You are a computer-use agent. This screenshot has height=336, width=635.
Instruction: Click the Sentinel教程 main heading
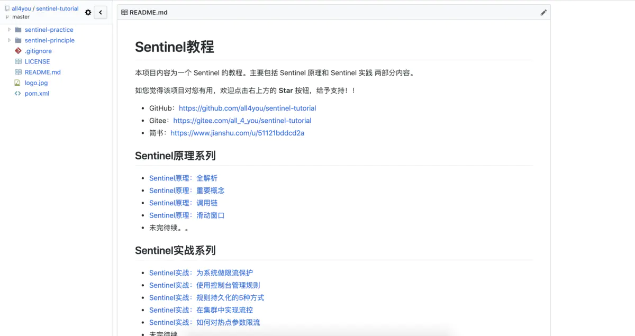point(175,47)
